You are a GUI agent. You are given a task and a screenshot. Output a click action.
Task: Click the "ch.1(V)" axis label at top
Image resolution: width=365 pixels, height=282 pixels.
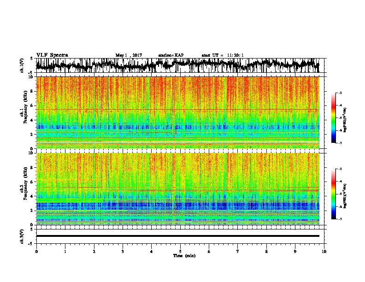tap(22, 65)
